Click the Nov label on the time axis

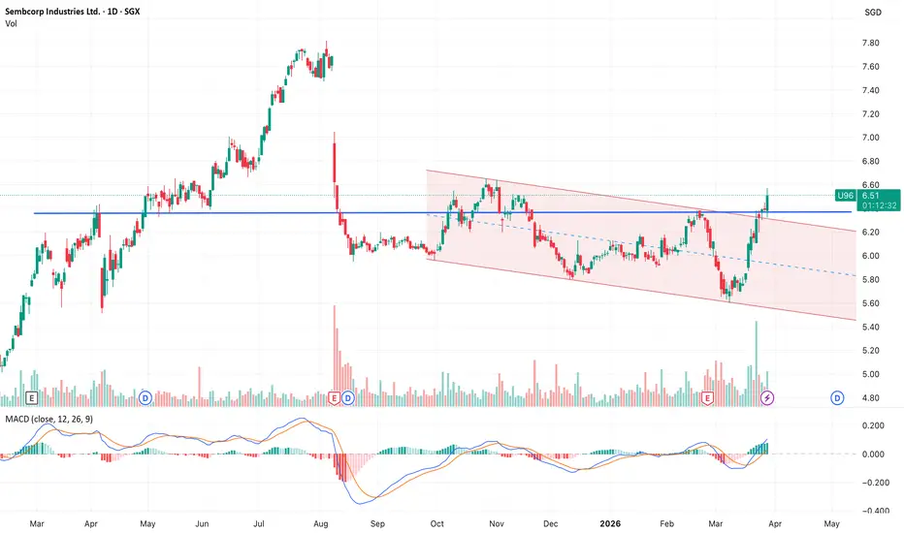(497, 523)
